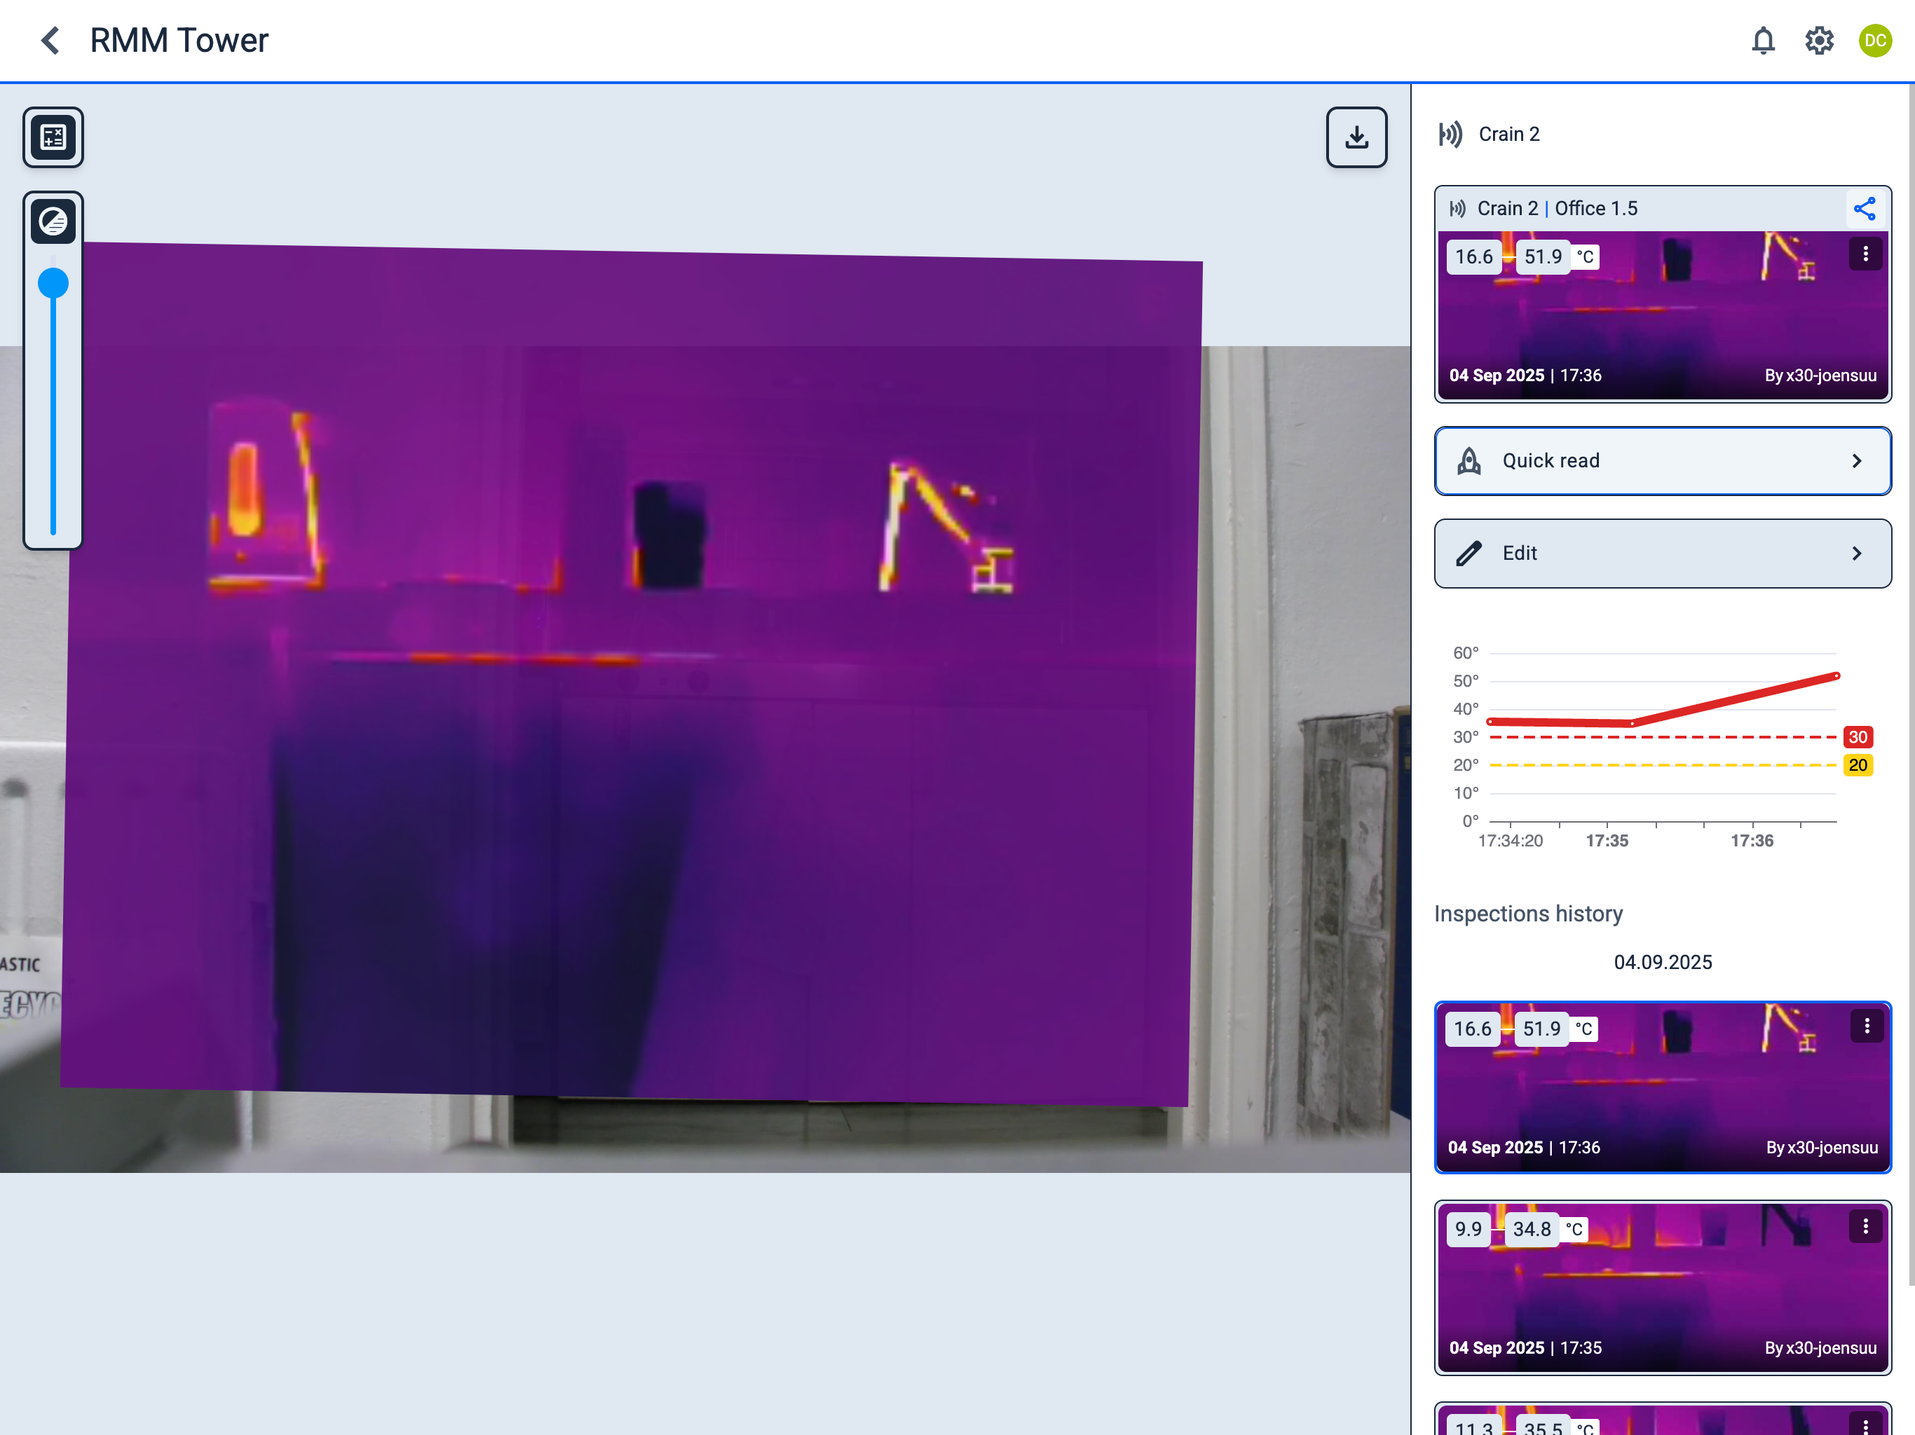
Task: Click the 04.09.2025 date label
Action: pyautogui.click(x=1662, y=963)
